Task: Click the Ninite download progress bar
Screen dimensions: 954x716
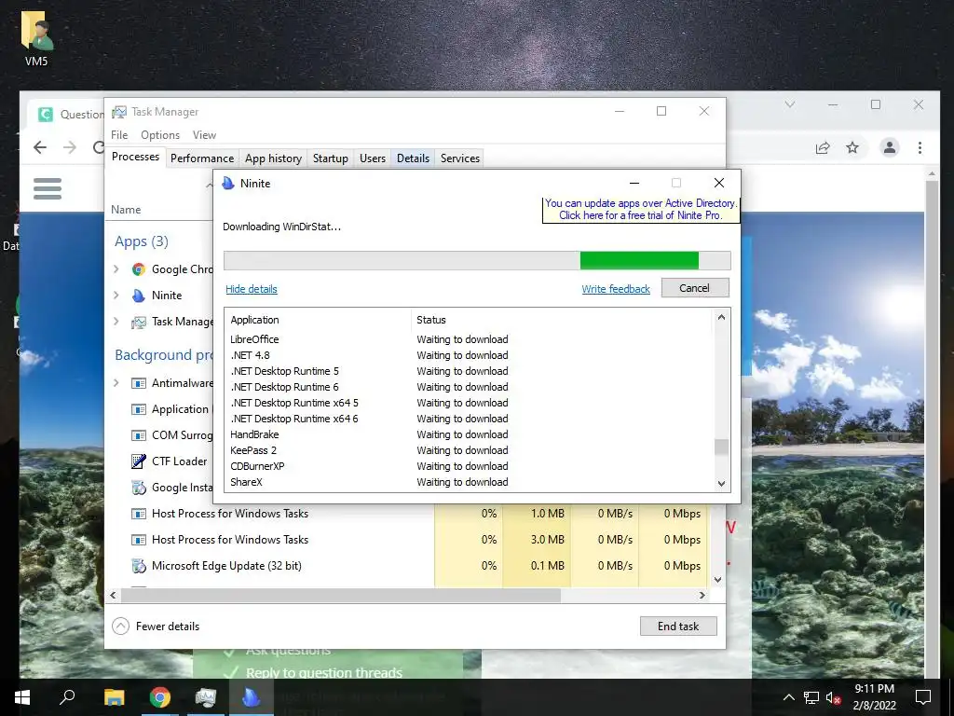Action: (477, 261)
